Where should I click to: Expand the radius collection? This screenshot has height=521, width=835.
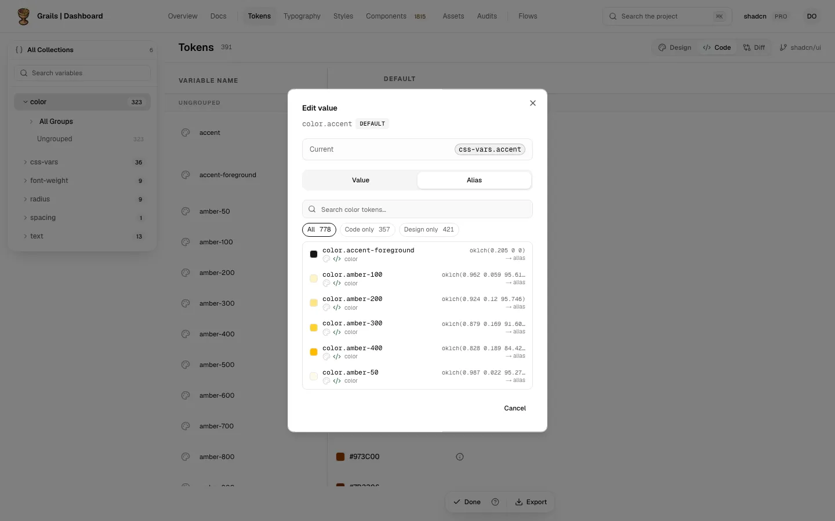[82, 199]
